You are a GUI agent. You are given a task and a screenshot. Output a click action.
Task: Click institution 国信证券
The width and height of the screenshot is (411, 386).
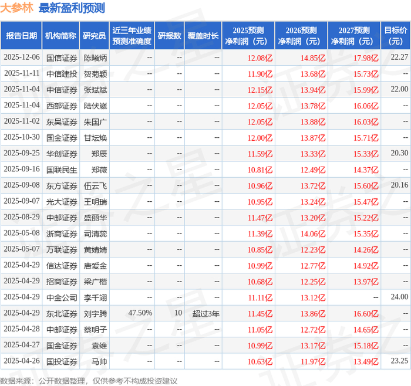62,58
